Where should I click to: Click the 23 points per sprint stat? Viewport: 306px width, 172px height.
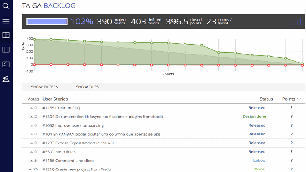(x=219, y=21)
